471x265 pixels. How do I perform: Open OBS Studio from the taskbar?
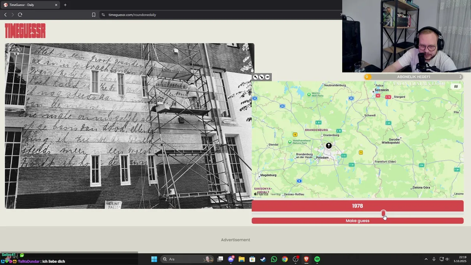tap(295, 259)
